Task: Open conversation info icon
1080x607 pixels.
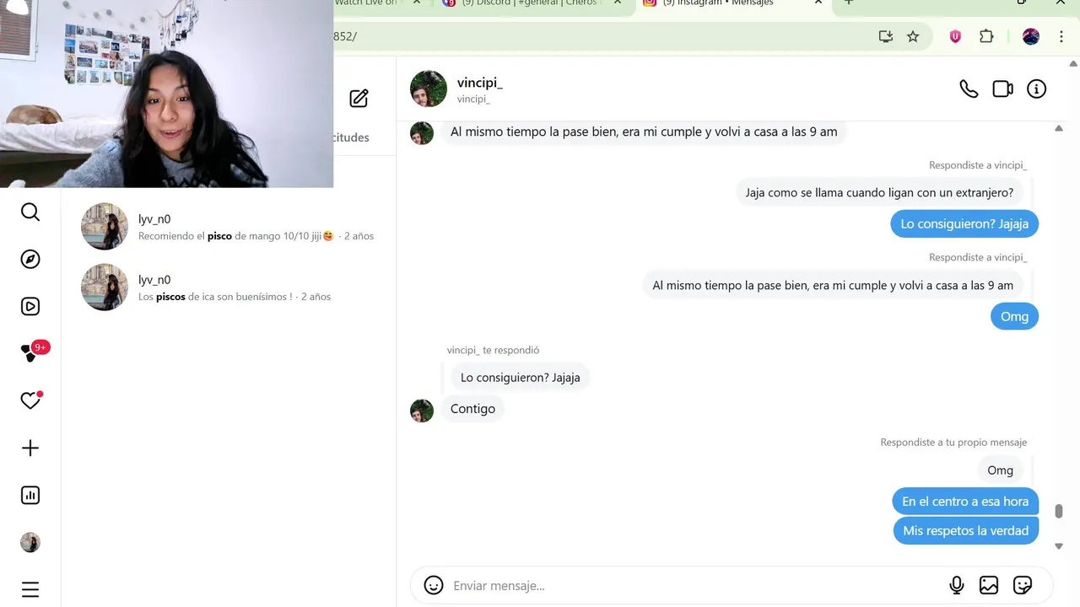Action: pos(1036,89)
